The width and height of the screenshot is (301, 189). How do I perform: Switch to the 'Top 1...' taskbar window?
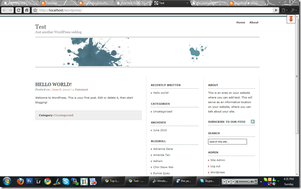click(113, 181)
